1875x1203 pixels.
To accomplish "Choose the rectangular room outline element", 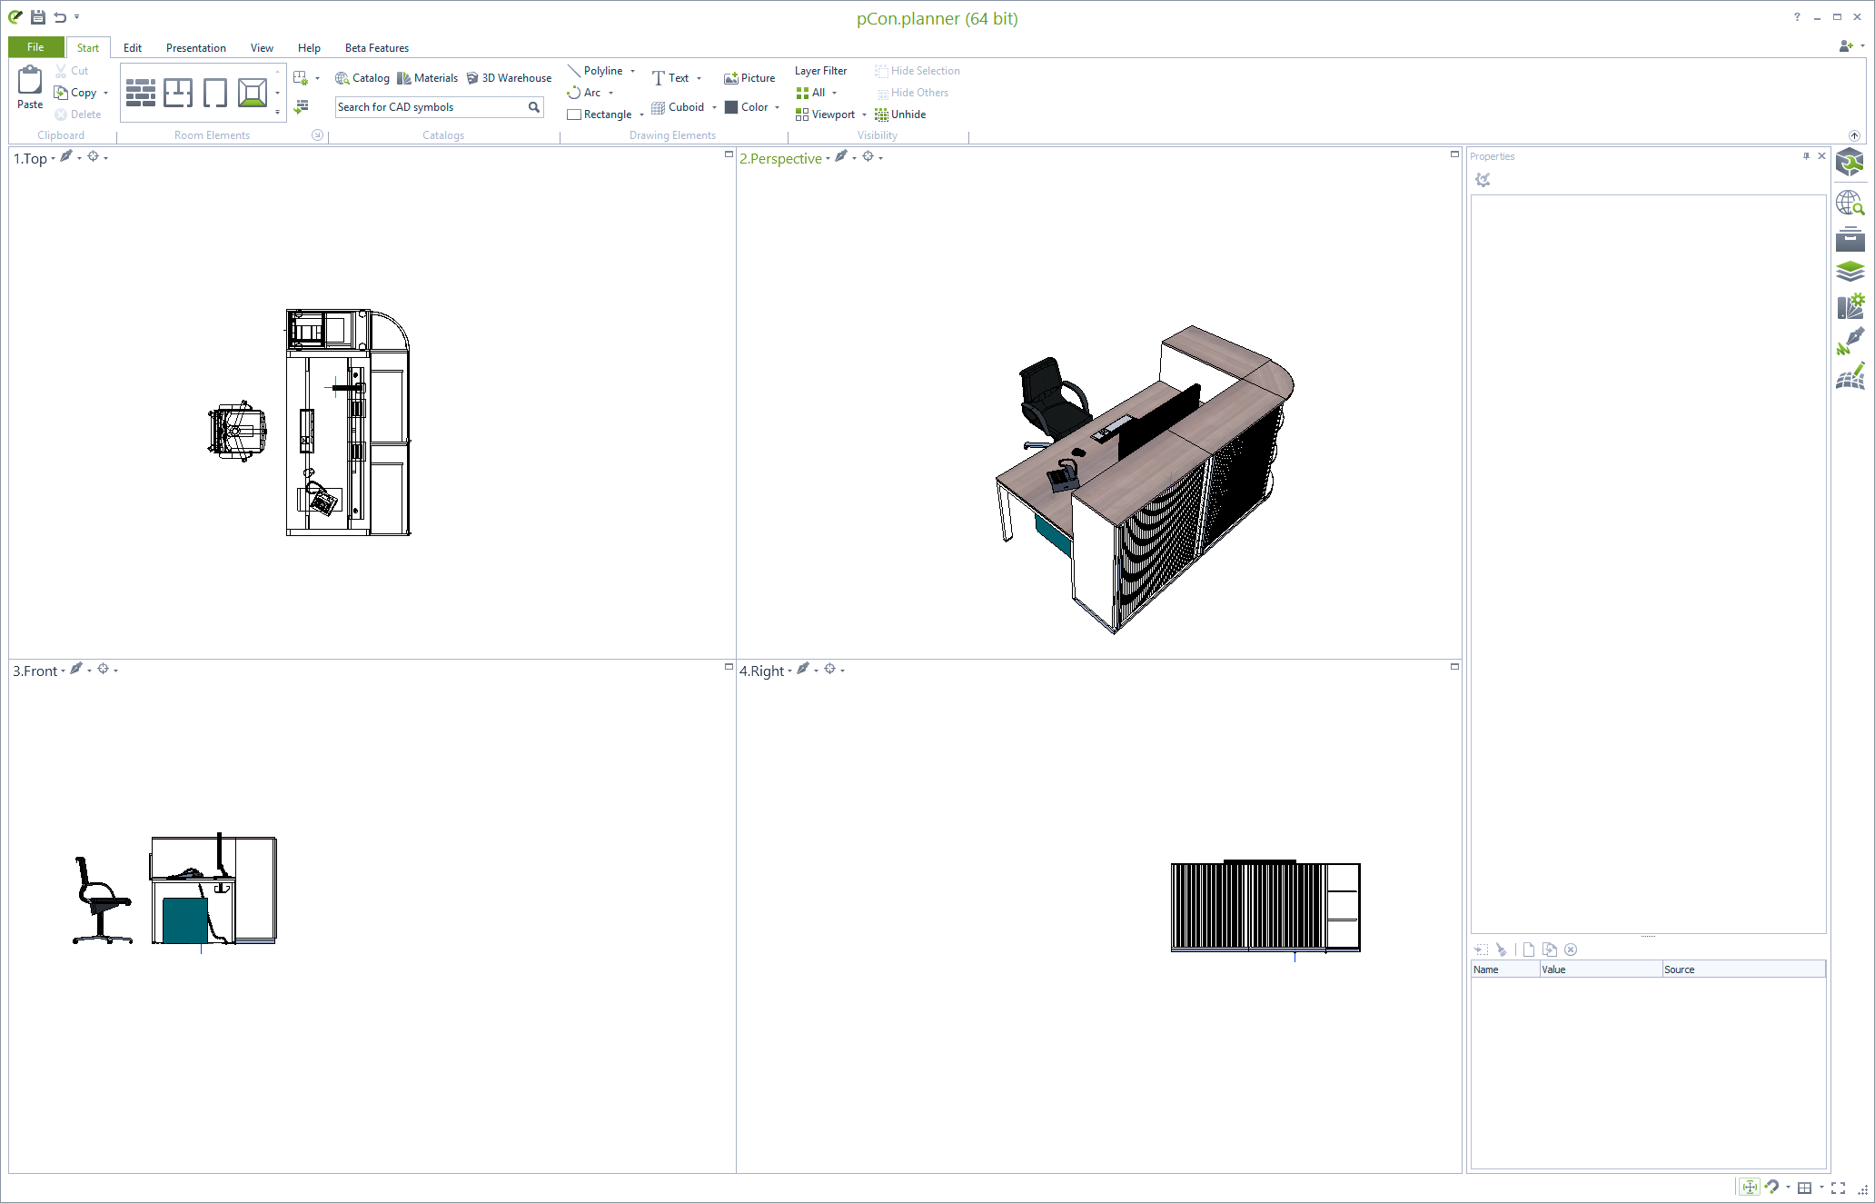I will pyautogui.click(x=215, y=92).
